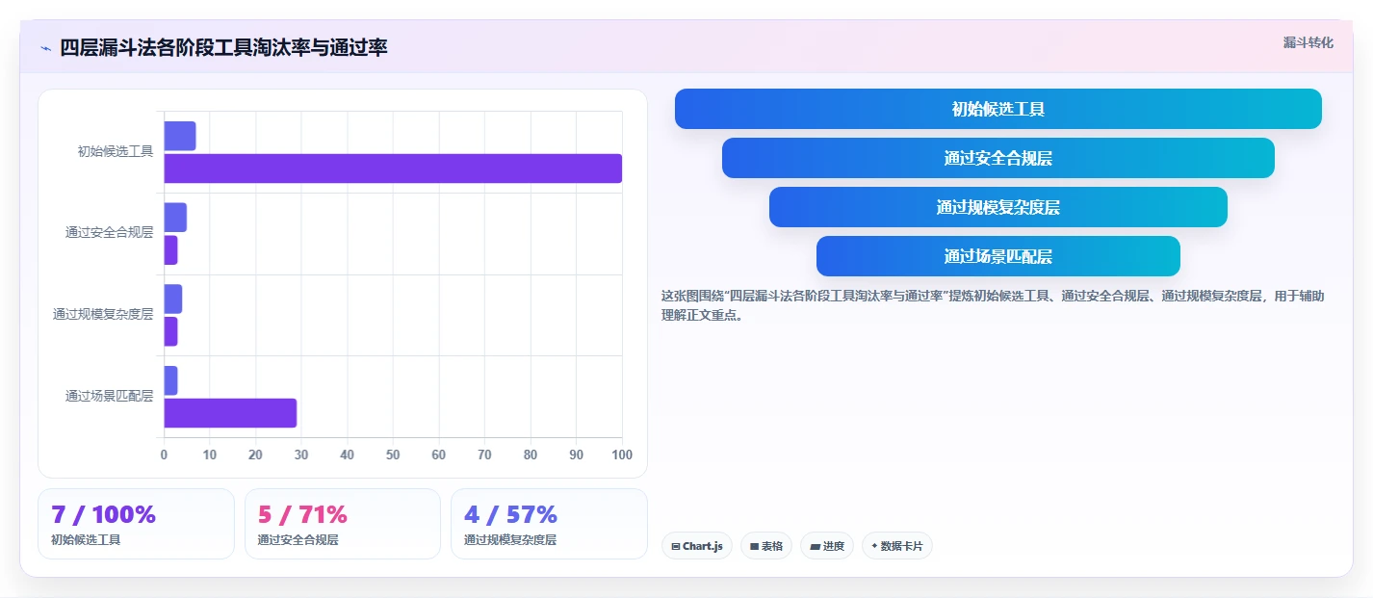Select the 通过安全合规层 funnel stage bar

(x=998, y=158)
